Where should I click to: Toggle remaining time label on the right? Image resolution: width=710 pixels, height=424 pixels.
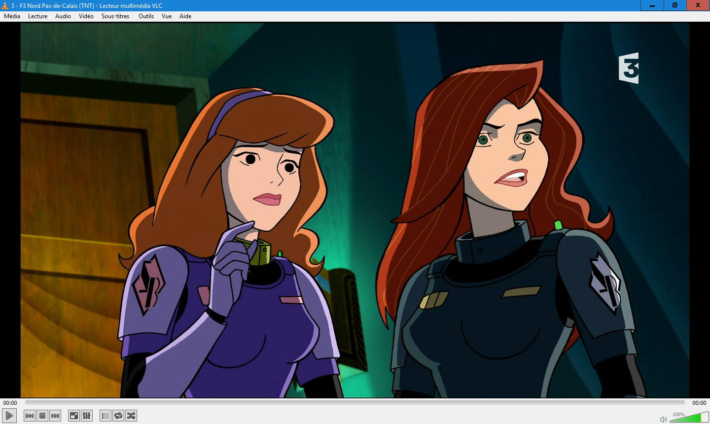click(x=699, y=403)
